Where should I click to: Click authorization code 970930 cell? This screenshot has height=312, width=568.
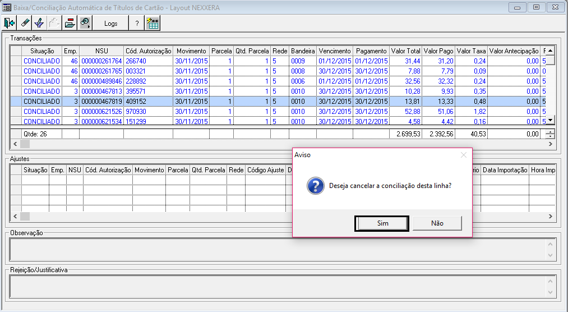click(148, 112)
